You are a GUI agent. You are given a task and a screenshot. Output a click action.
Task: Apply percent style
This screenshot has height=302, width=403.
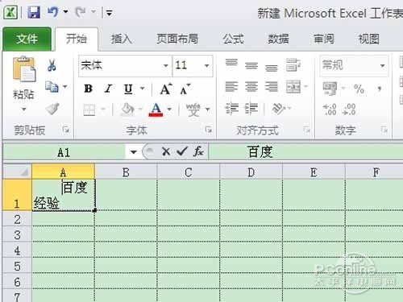359,89
